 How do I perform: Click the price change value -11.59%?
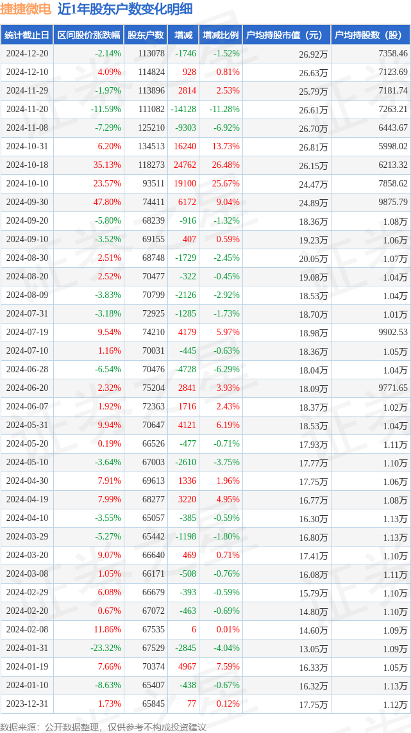point(106,110)
